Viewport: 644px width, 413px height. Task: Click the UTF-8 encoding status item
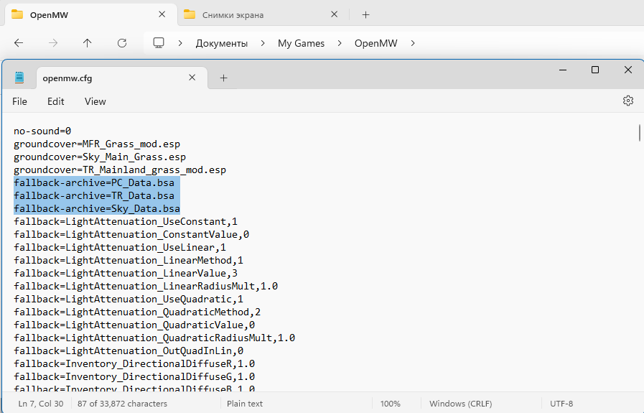561,404
